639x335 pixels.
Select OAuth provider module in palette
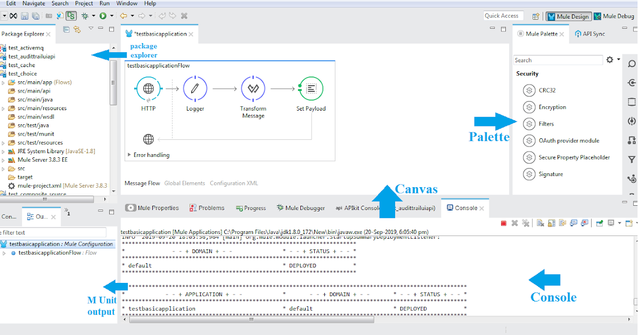coord(561,140)
